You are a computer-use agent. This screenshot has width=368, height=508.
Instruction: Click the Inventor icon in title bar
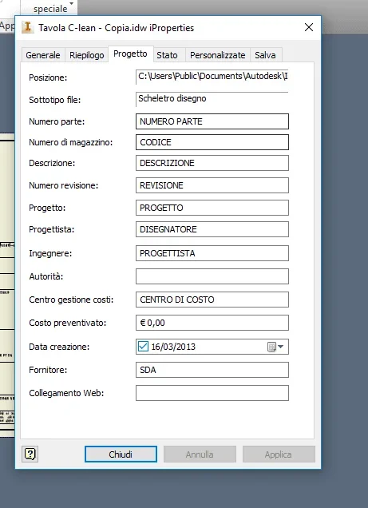point(27,27)
